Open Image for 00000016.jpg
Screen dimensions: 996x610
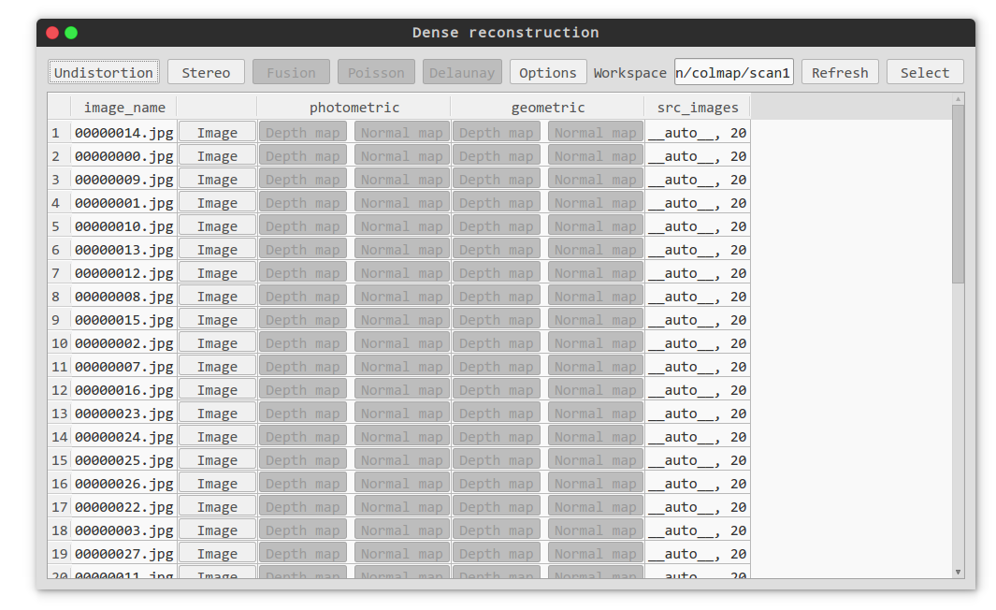[217, 389]
